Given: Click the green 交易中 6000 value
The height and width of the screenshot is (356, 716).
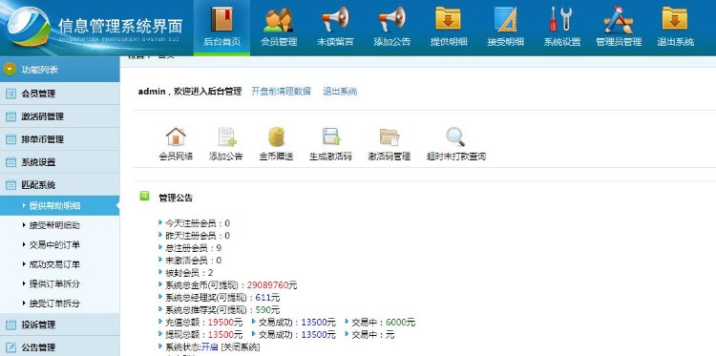Looking at the screenshot, I should (396, 323).
